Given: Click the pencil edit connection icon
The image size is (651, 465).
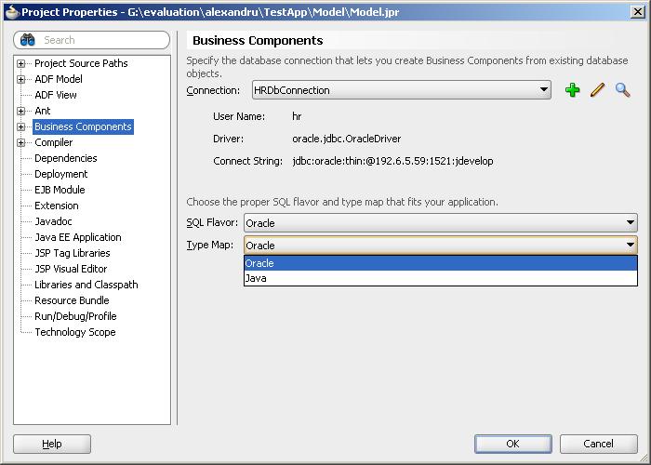Looking at the screenshot, I should coord(597,89).
